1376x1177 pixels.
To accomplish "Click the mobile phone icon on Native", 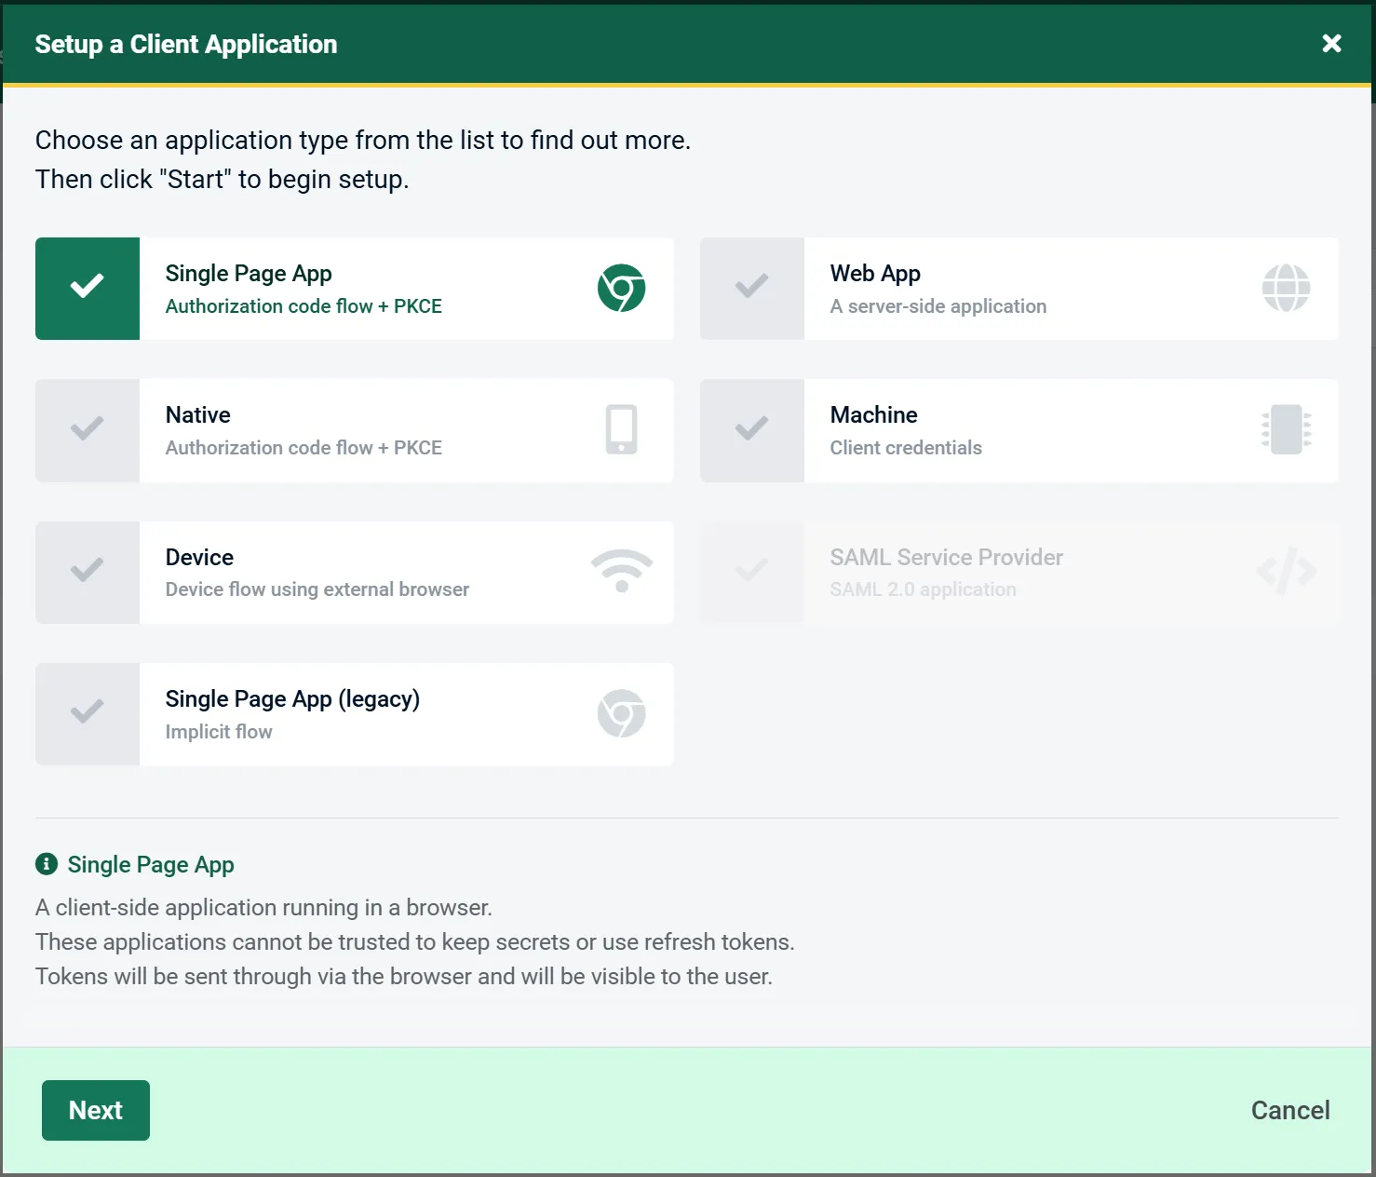I will click(x=622, y=430).
